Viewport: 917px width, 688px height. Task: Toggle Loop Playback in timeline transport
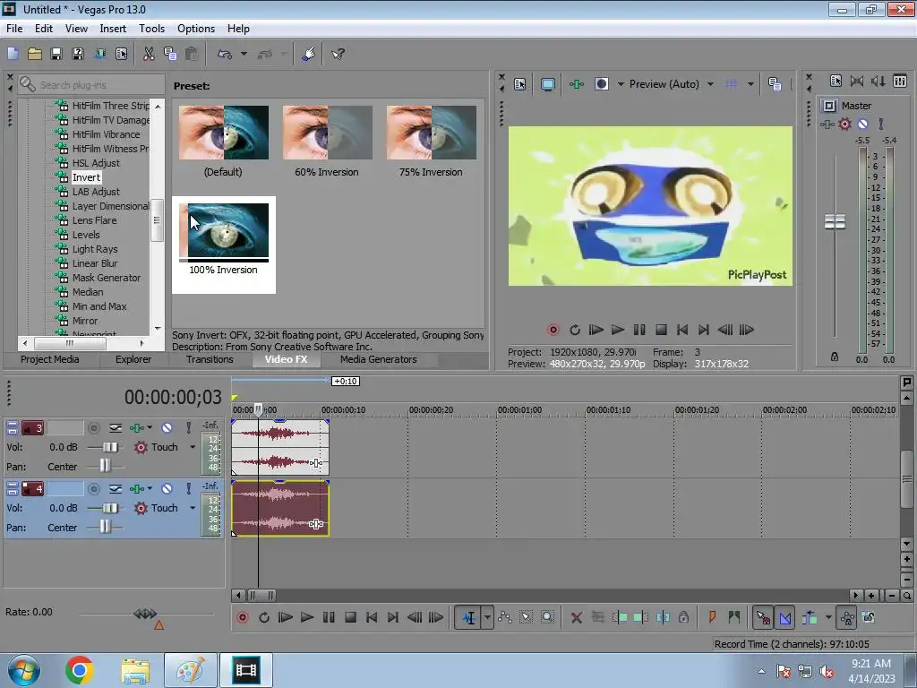[x=264, y=617]
